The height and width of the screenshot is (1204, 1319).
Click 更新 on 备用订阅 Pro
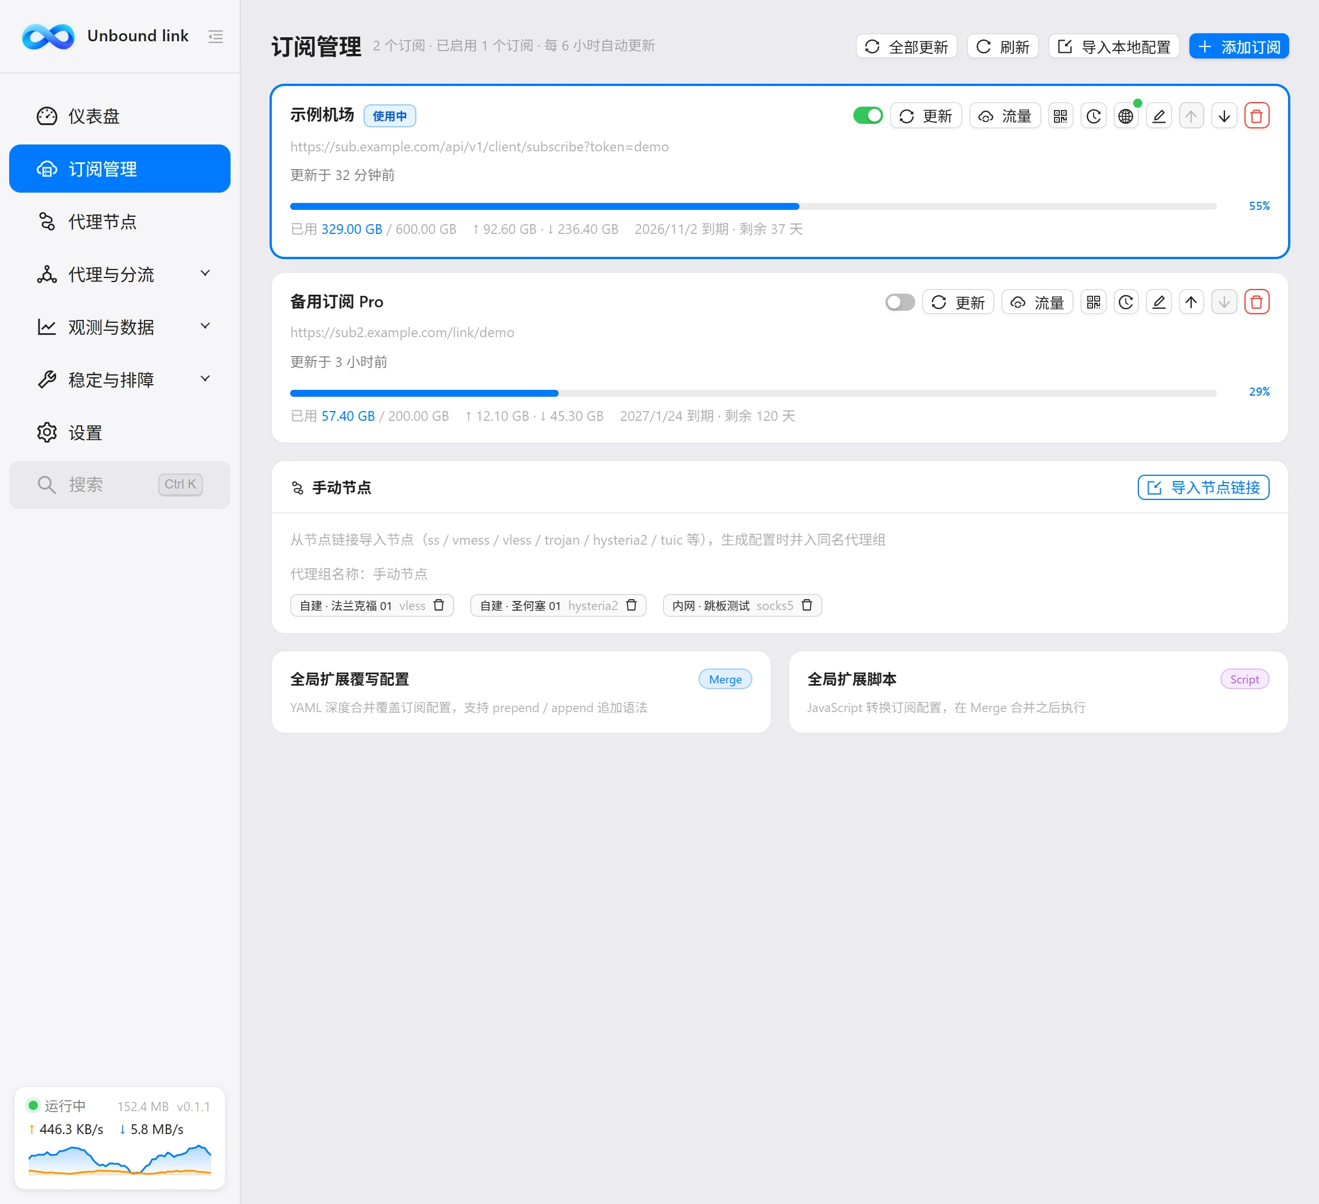(958, 302)
